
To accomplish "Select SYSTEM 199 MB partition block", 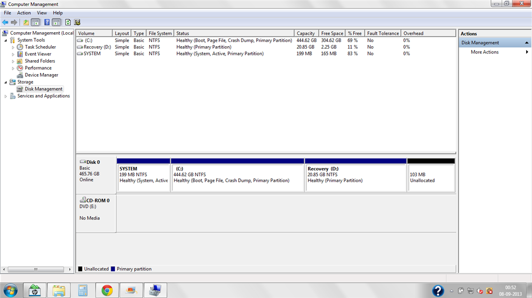I will click(x=143, y=175).
